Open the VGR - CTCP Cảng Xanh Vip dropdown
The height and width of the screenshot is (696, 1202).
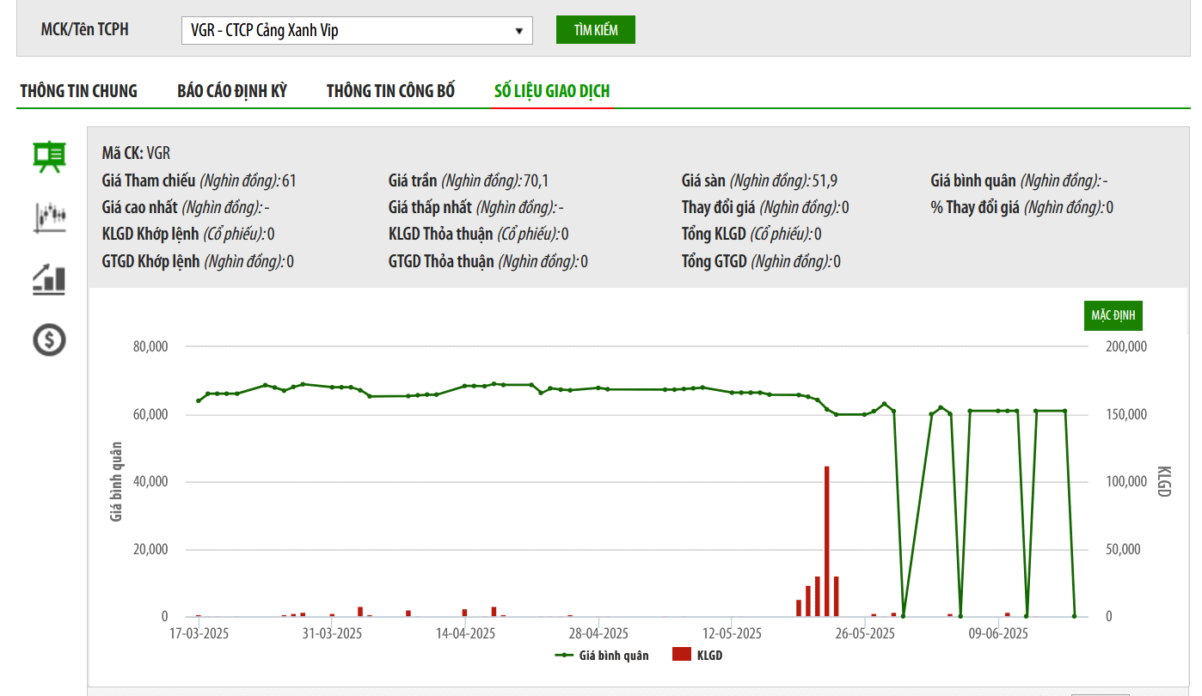[357, 30]
